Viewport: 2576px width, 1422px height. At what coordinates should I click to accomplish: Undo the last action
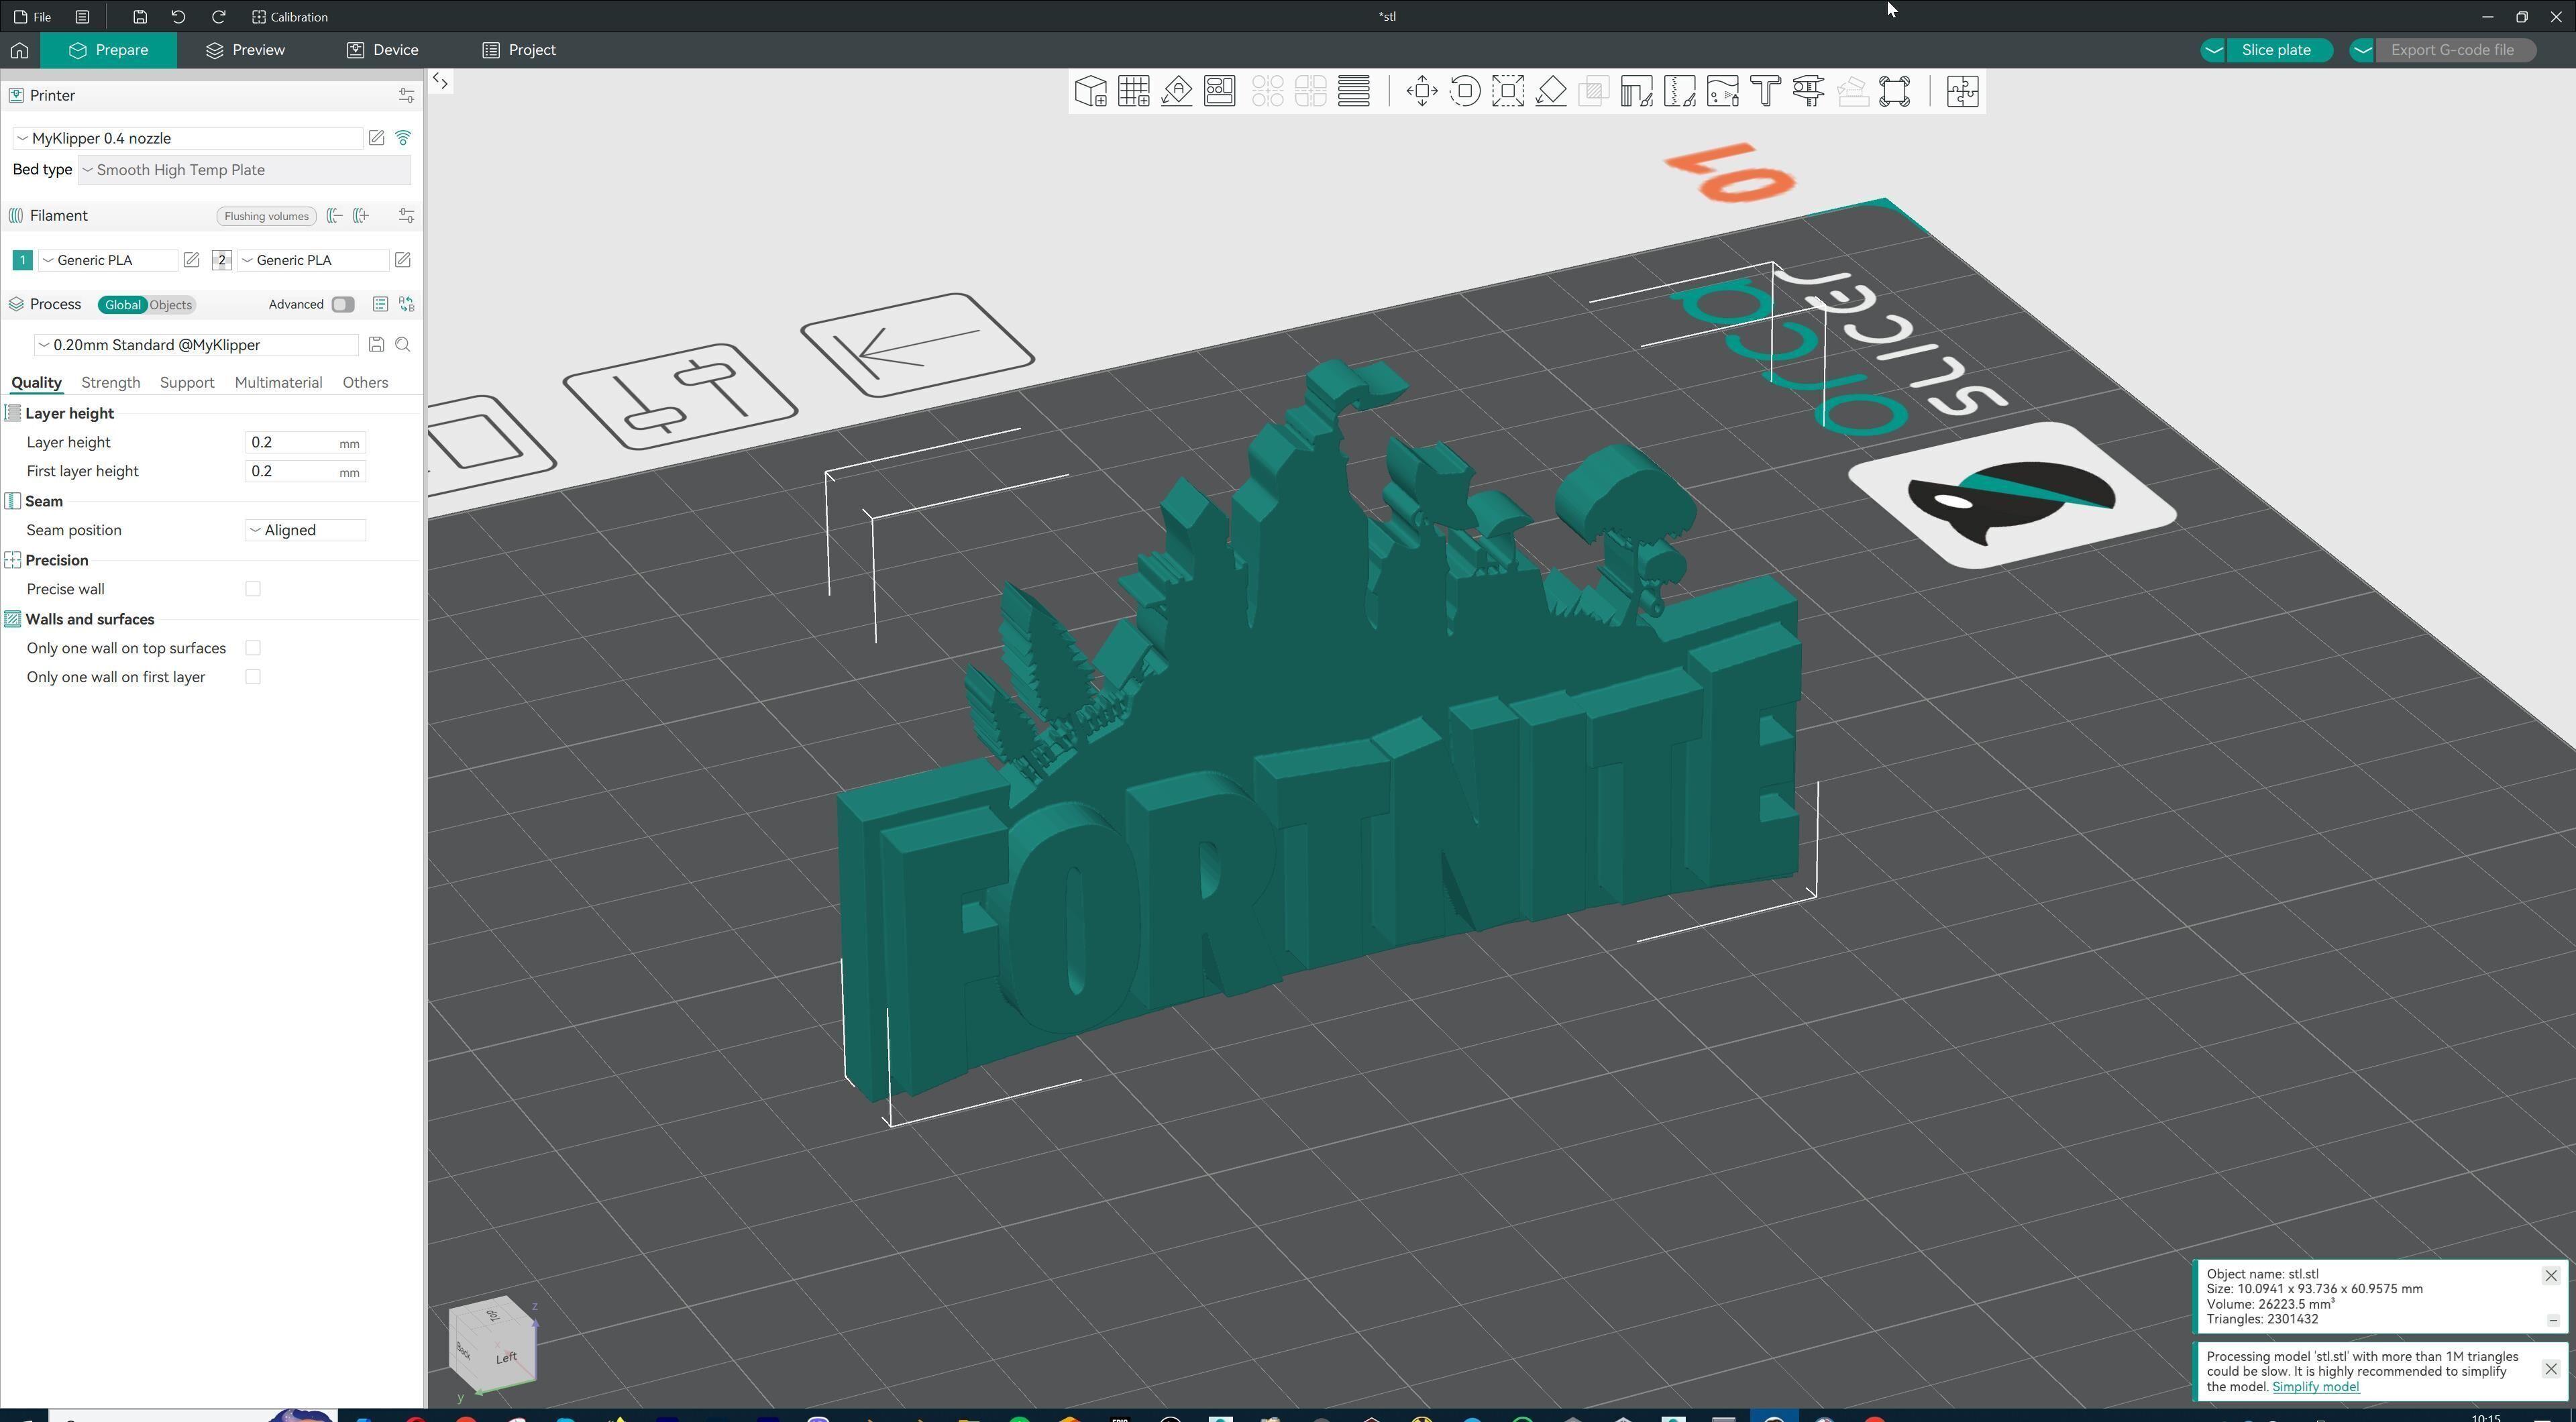[x=178, y=17]
